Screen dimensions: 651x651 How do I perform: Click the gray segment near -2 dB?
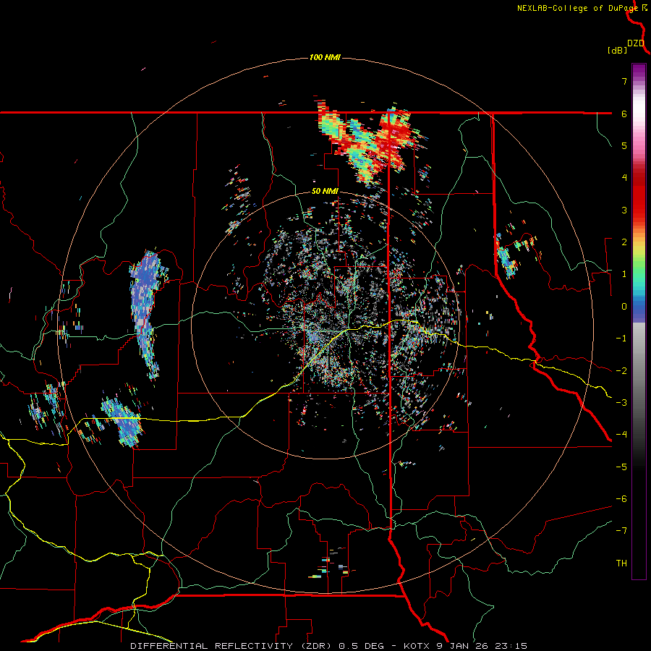639,370
